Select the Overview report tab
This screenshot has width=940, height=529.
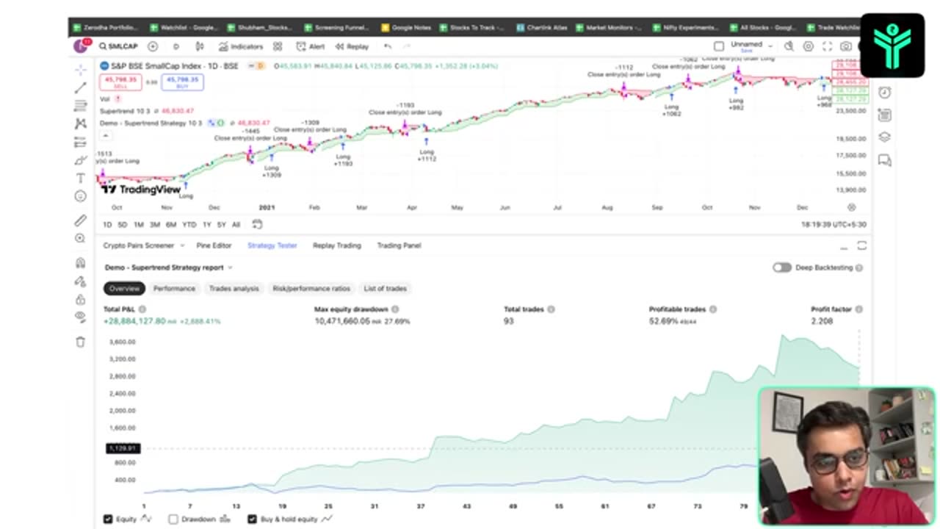click(x=124, y=289)
